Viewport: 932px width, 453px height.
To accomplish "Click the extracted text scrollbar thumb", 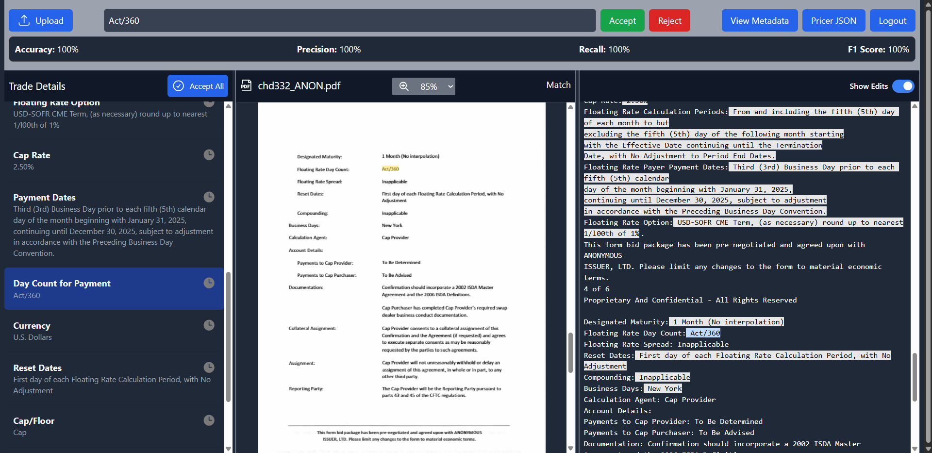I will pos(915,377).
